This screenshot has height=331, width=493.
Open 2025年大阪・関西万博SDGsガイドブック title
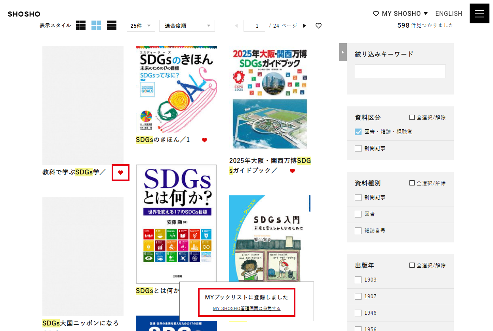[x=270, y=166]
